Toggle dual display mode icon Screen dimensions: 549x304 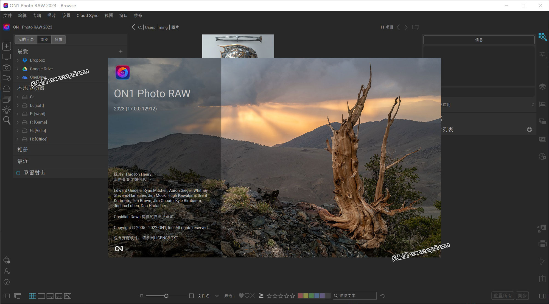click(18, 296)
